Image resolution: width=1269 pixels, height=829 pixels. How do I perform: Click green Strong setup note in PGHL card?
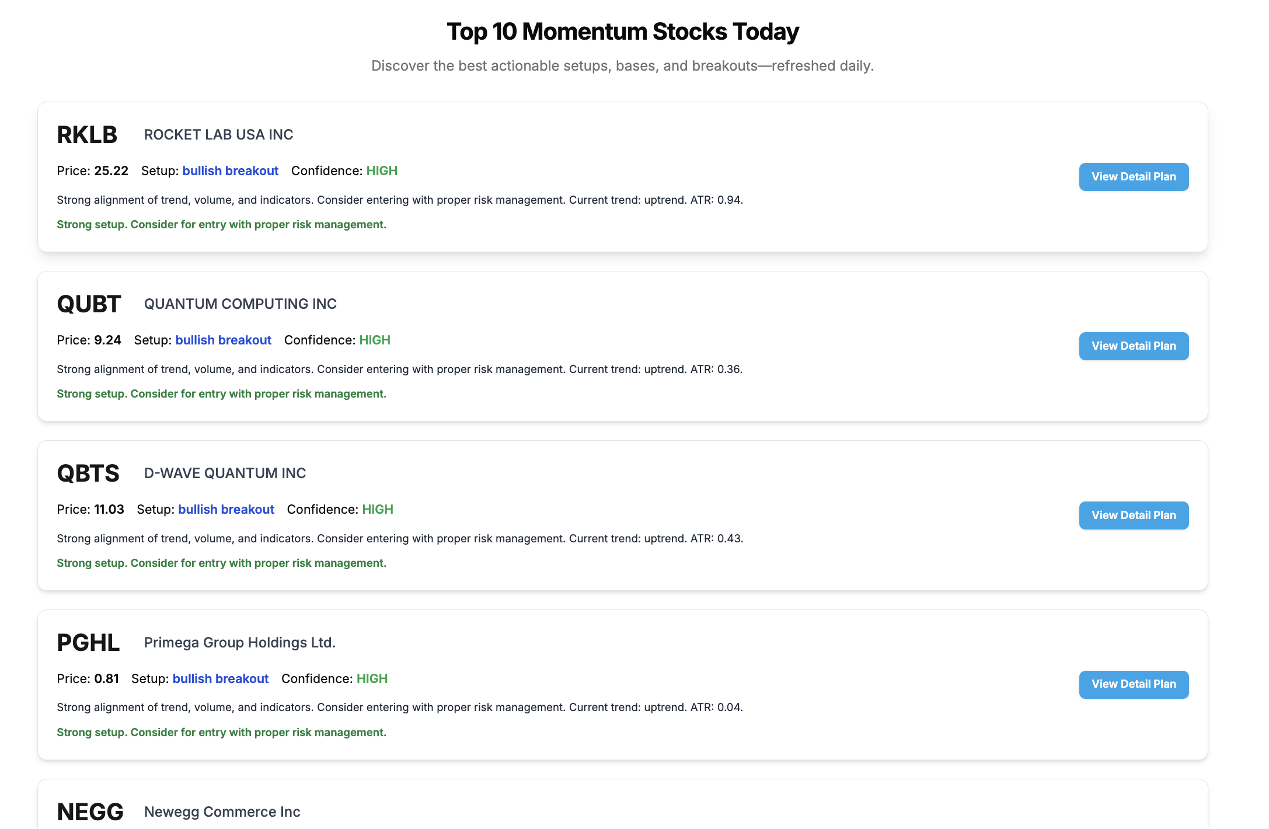pos(222,733)
